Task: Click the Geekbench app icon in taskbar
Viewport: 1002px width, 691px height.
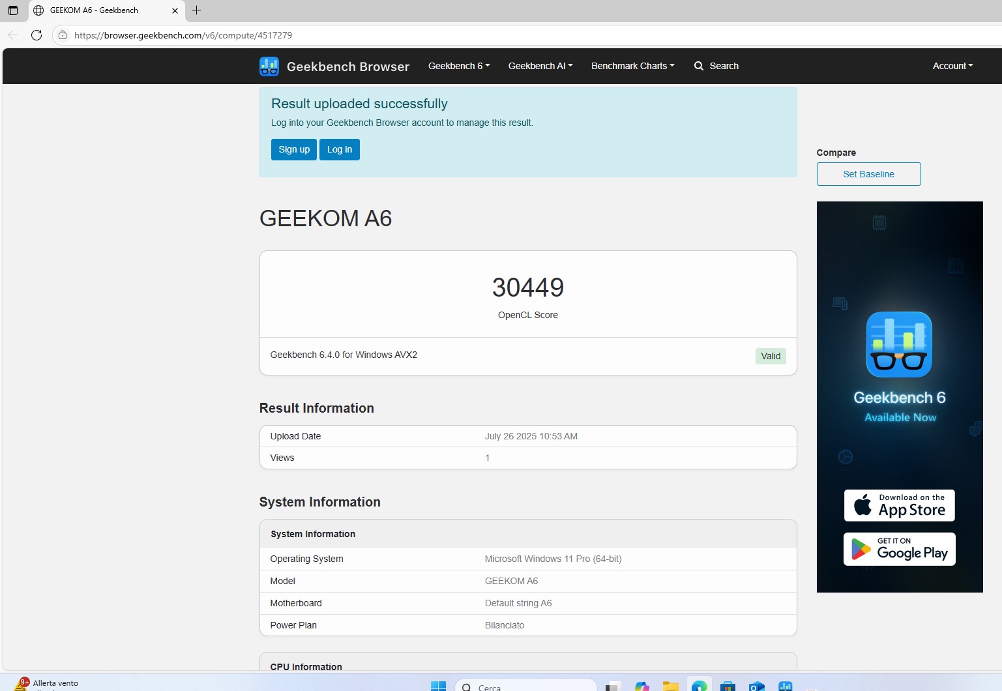Action: pos(786,686)
